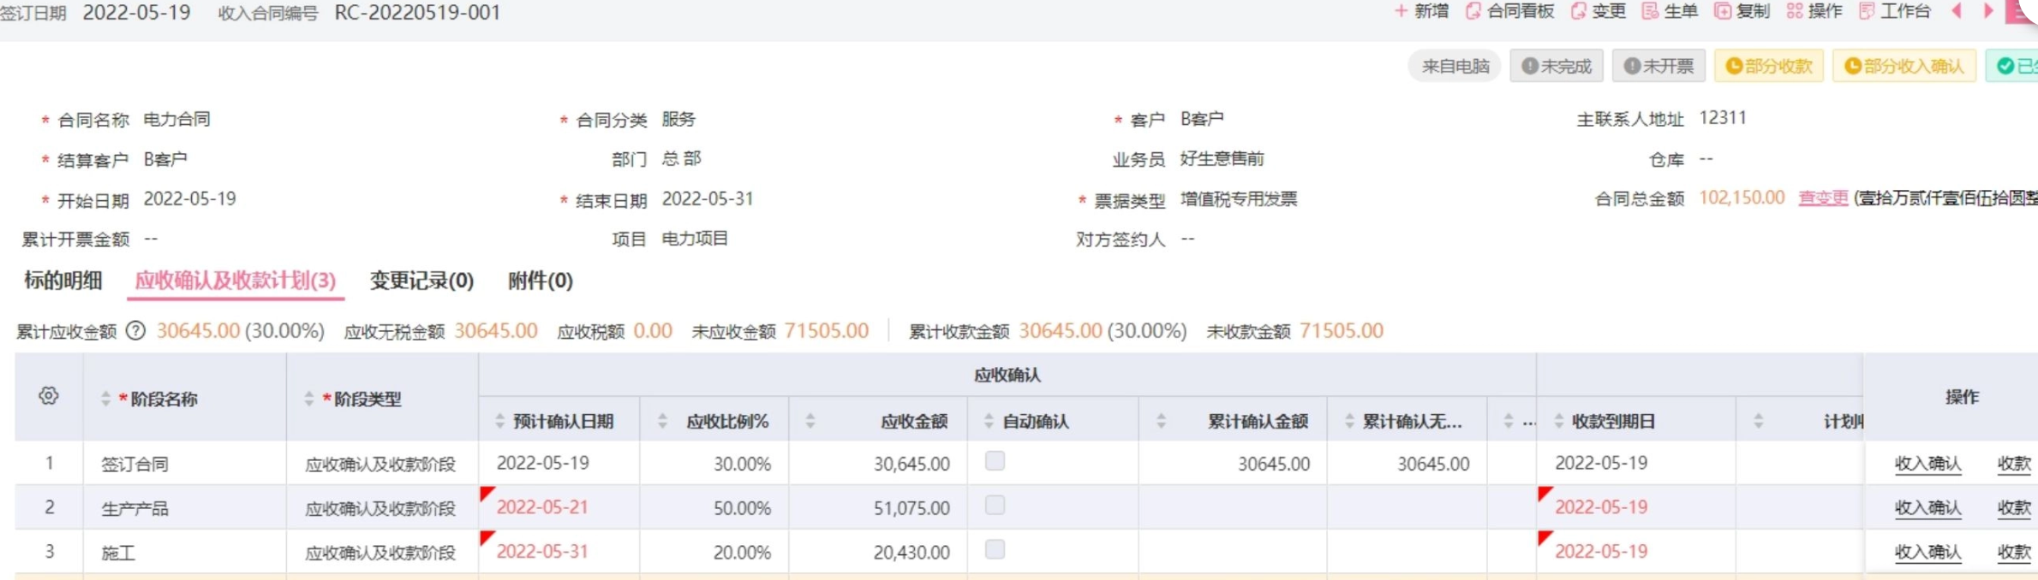Click the 查变更 link
The width and height of the screenshot is (2038, 580).
click(1823, 198)
